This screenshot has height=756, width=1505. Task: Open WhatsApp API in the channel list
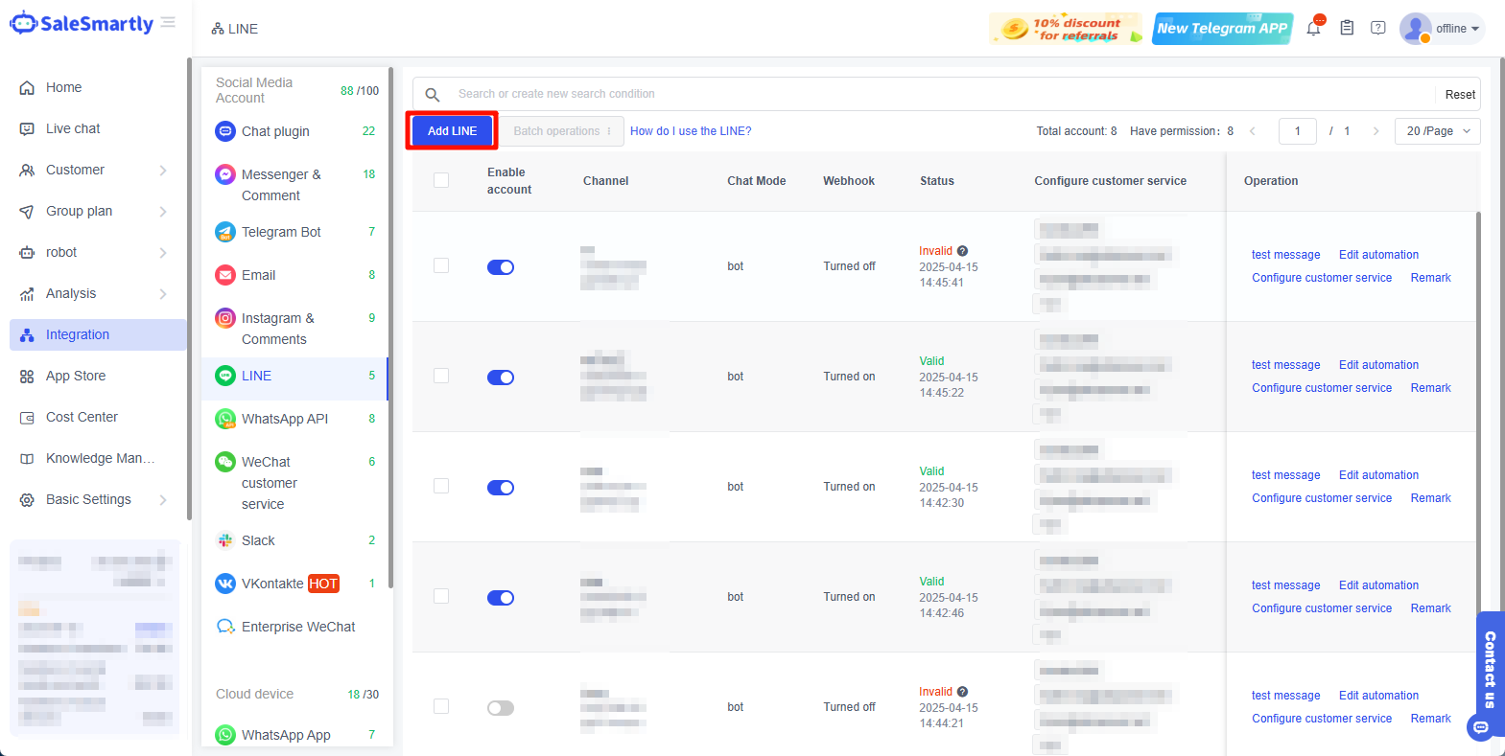click(x=285, y=419)
